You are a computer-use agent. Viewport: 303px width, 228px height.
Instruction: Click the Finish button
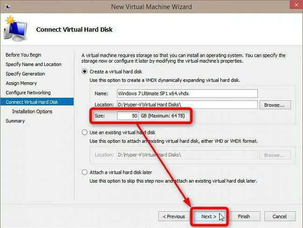coord(244,216)
